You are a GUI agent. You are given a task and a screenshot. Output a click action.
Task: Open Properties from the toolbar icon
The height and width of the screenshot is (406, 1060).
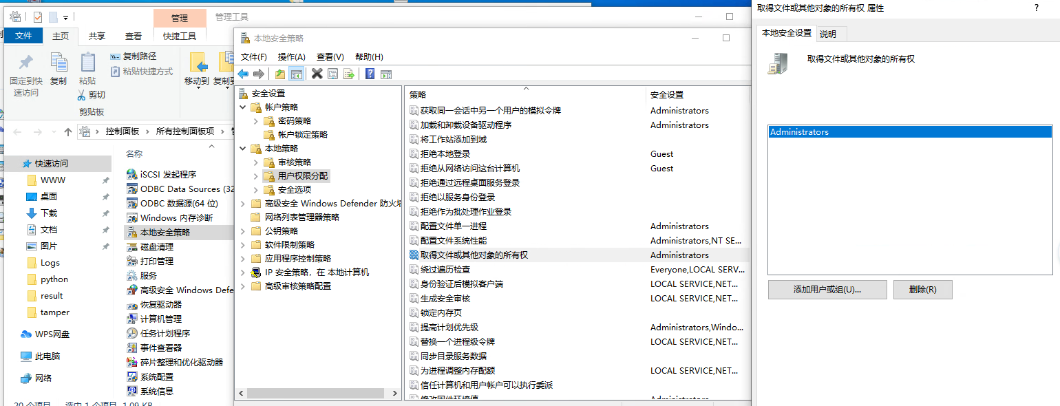[333, 74]
